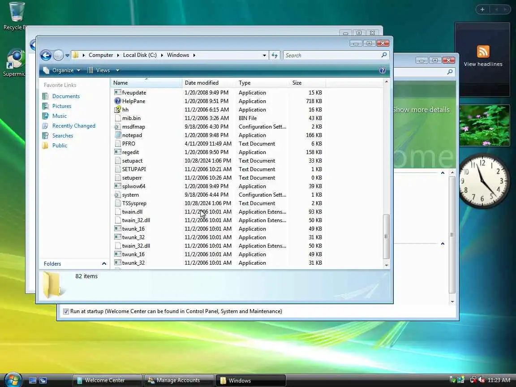Open the Start menu orb
516x387 pixels.
click(13, 379)
